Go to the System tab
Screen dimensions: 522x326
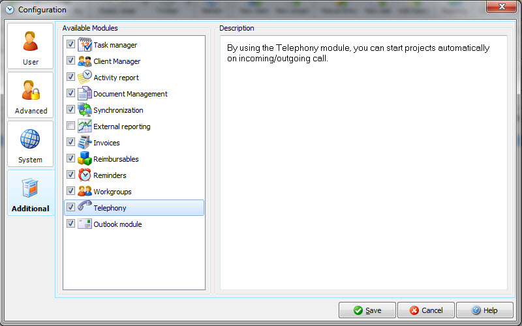coord(31,144)
